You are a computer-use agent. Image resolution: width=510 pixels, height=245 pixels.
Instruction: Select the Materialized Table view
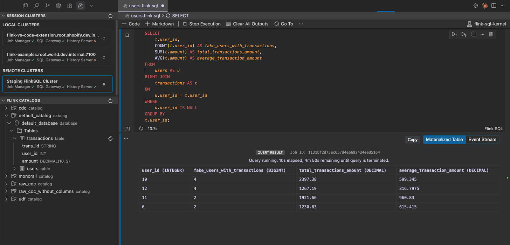[444, 140]
